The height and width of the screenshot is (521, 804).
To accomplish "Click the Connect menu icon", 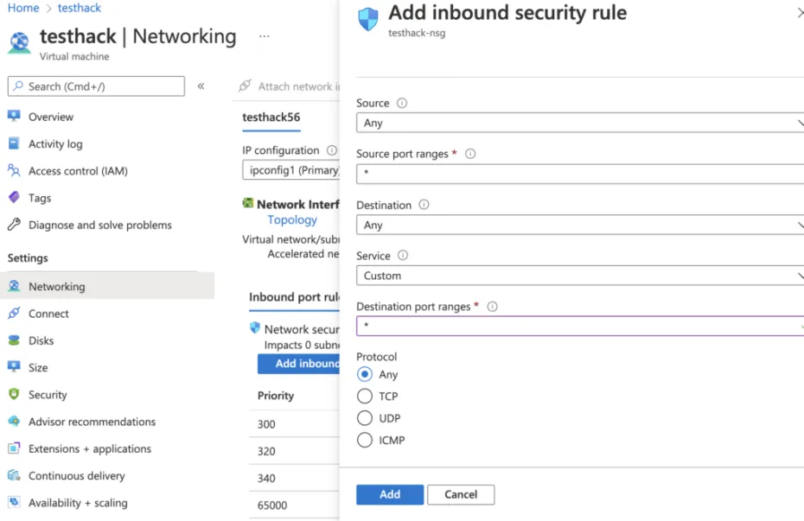I will (x=14, y=313).
